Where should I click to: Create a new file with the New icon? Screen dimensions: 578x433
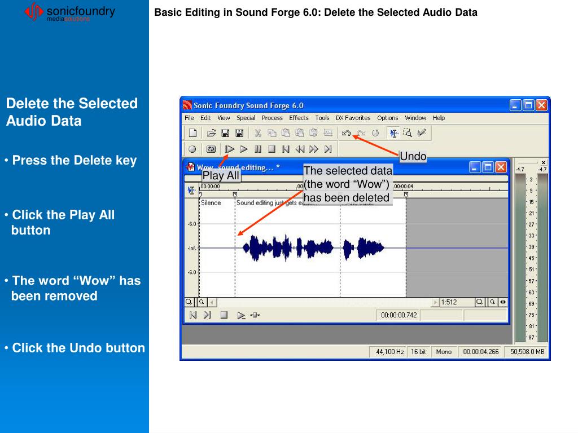tap(192, 134)
